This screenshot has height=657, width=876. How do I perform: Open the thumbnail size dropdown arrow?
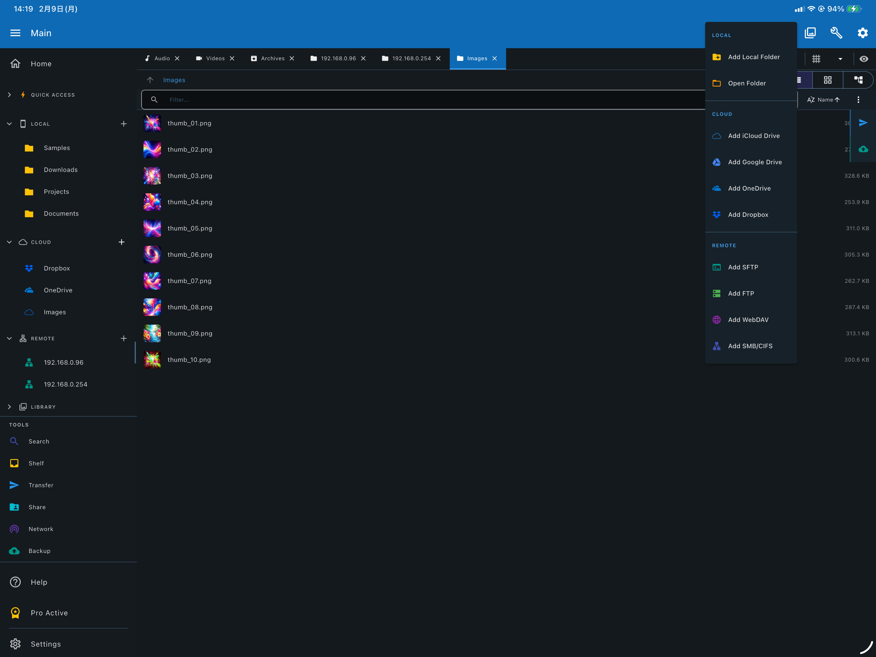point(840,59)
